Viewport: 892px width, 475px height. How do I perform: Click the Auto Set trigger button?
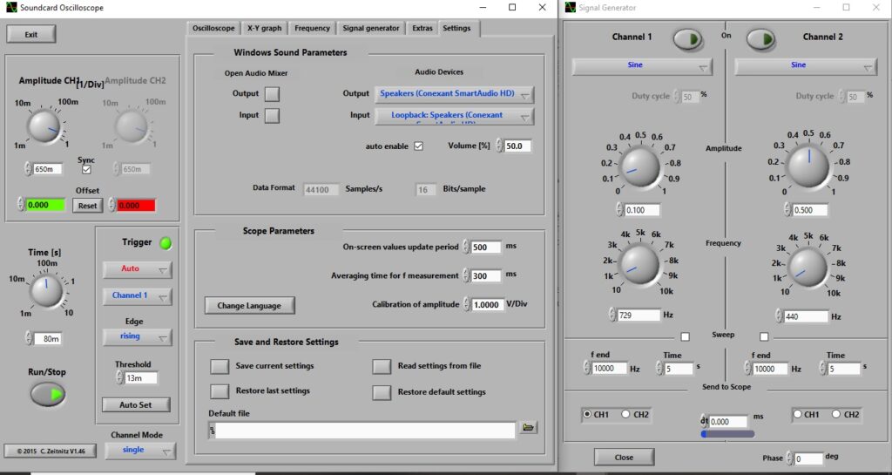[x=135, y=404]
